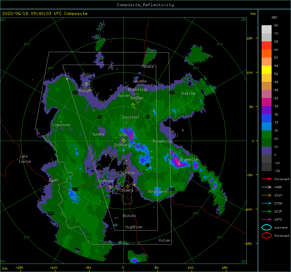Pick the orange 57-60 dBZ swatch
291x272 pixels.
click(x=266, y=54)
